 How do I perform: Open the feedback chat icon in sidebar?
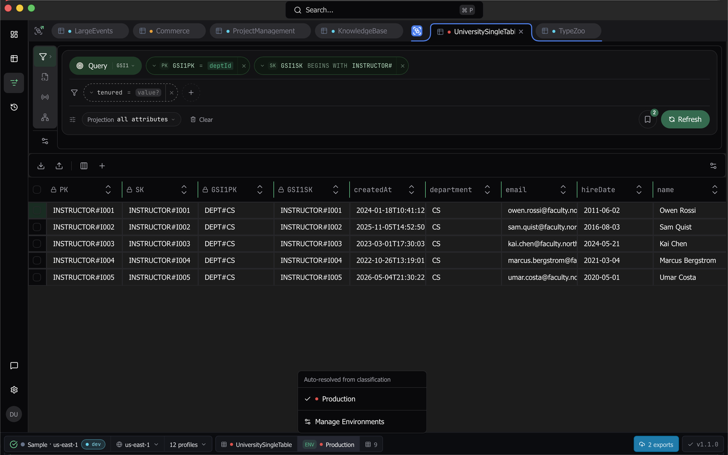(x=14, y=366)
